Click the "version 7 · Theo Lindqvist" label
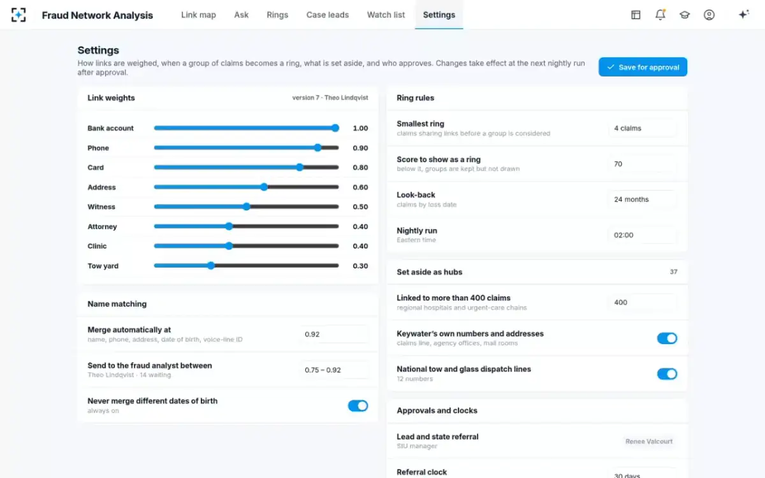 pyautogui.click(x=330, y=98)
